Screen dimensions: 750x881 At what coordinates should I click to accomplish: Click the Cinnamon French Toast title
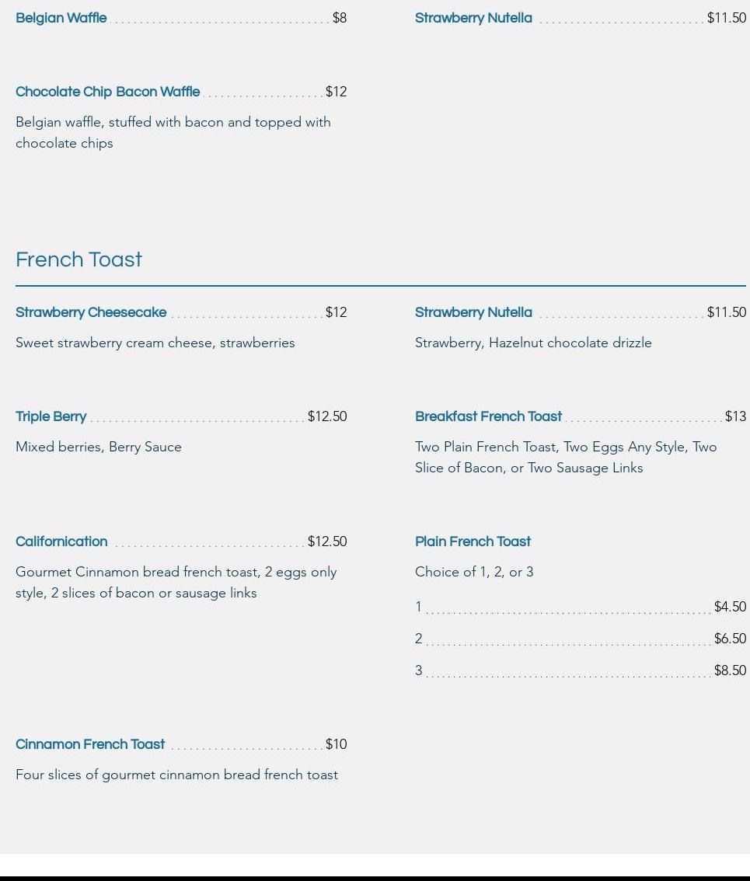click(x=90, y=744)
